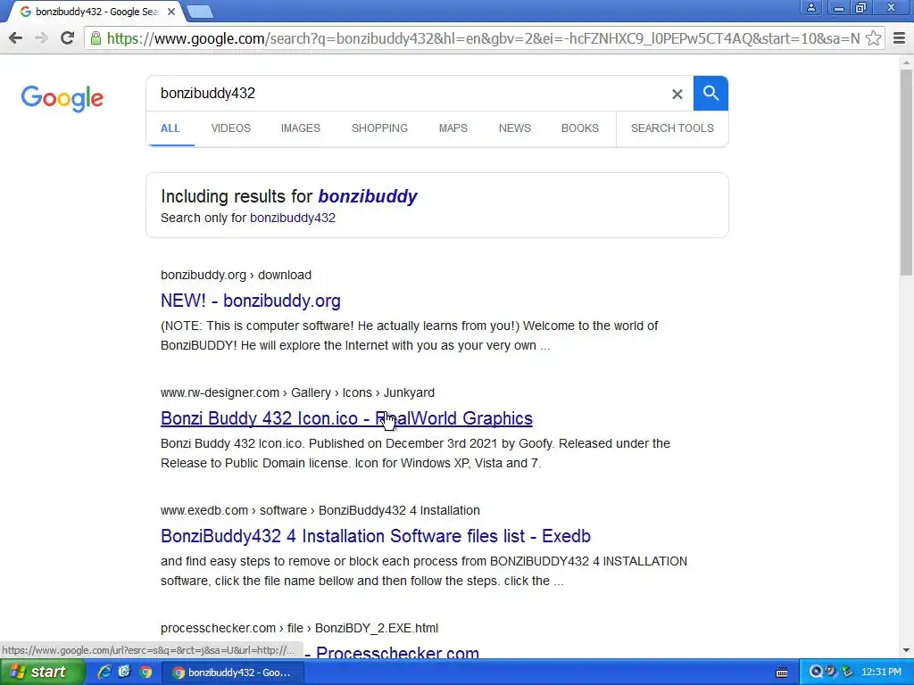This screenshot has width=914, height=685.
Task: Switch to the MAPS search tab
Action: click(453, 128)
